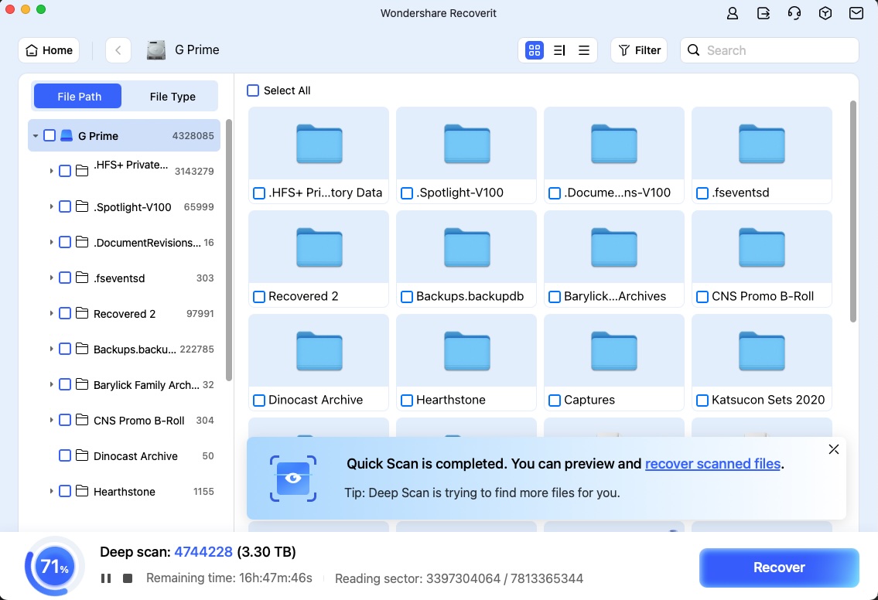
Task: Tick the Hearthstone folder checkbox in grid
Action: coord(406,401)
